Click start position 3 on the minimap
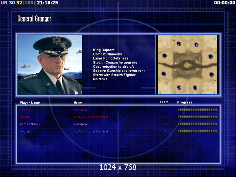This screenshot has width=236, height=177. (x=179, y=87)
